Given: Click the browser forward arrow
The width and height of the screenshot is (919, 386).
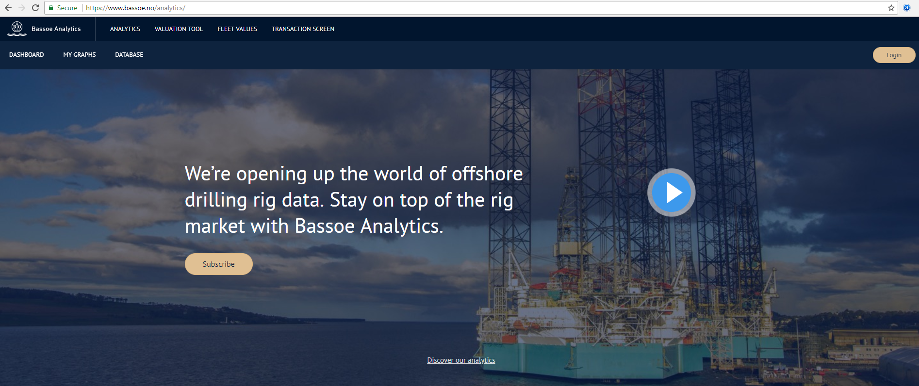Looking at the screenshot, I should coord(22,8).
